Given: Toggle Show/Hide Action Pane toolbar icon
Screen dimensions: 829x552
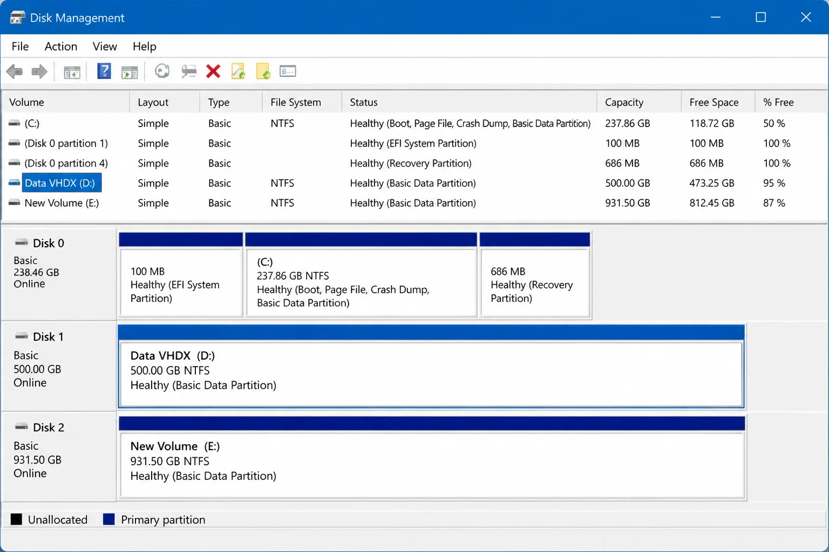Looking at the screenshot, I should click(x=130, y=72).
